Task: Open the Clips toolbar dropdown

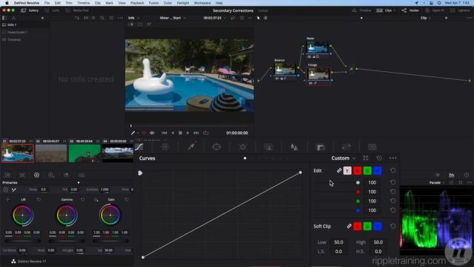Action: point(386,10)
